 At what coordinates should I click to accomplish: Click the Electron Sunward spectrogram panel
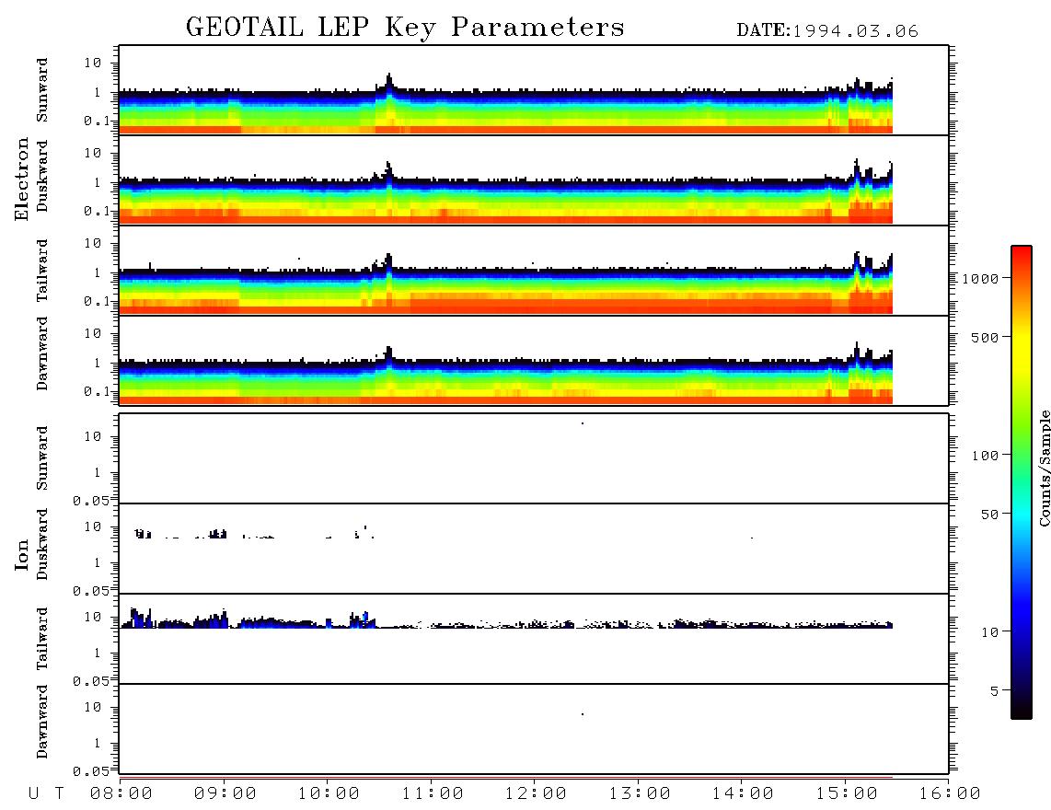point(534,90)
